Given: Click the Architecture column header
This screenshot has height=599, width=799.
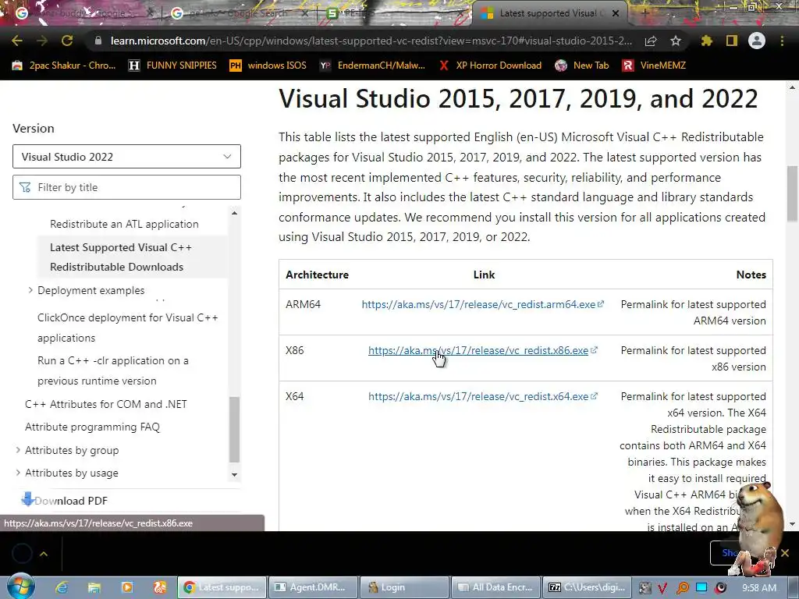Looking at the screenshot, I should click(317, 275).
